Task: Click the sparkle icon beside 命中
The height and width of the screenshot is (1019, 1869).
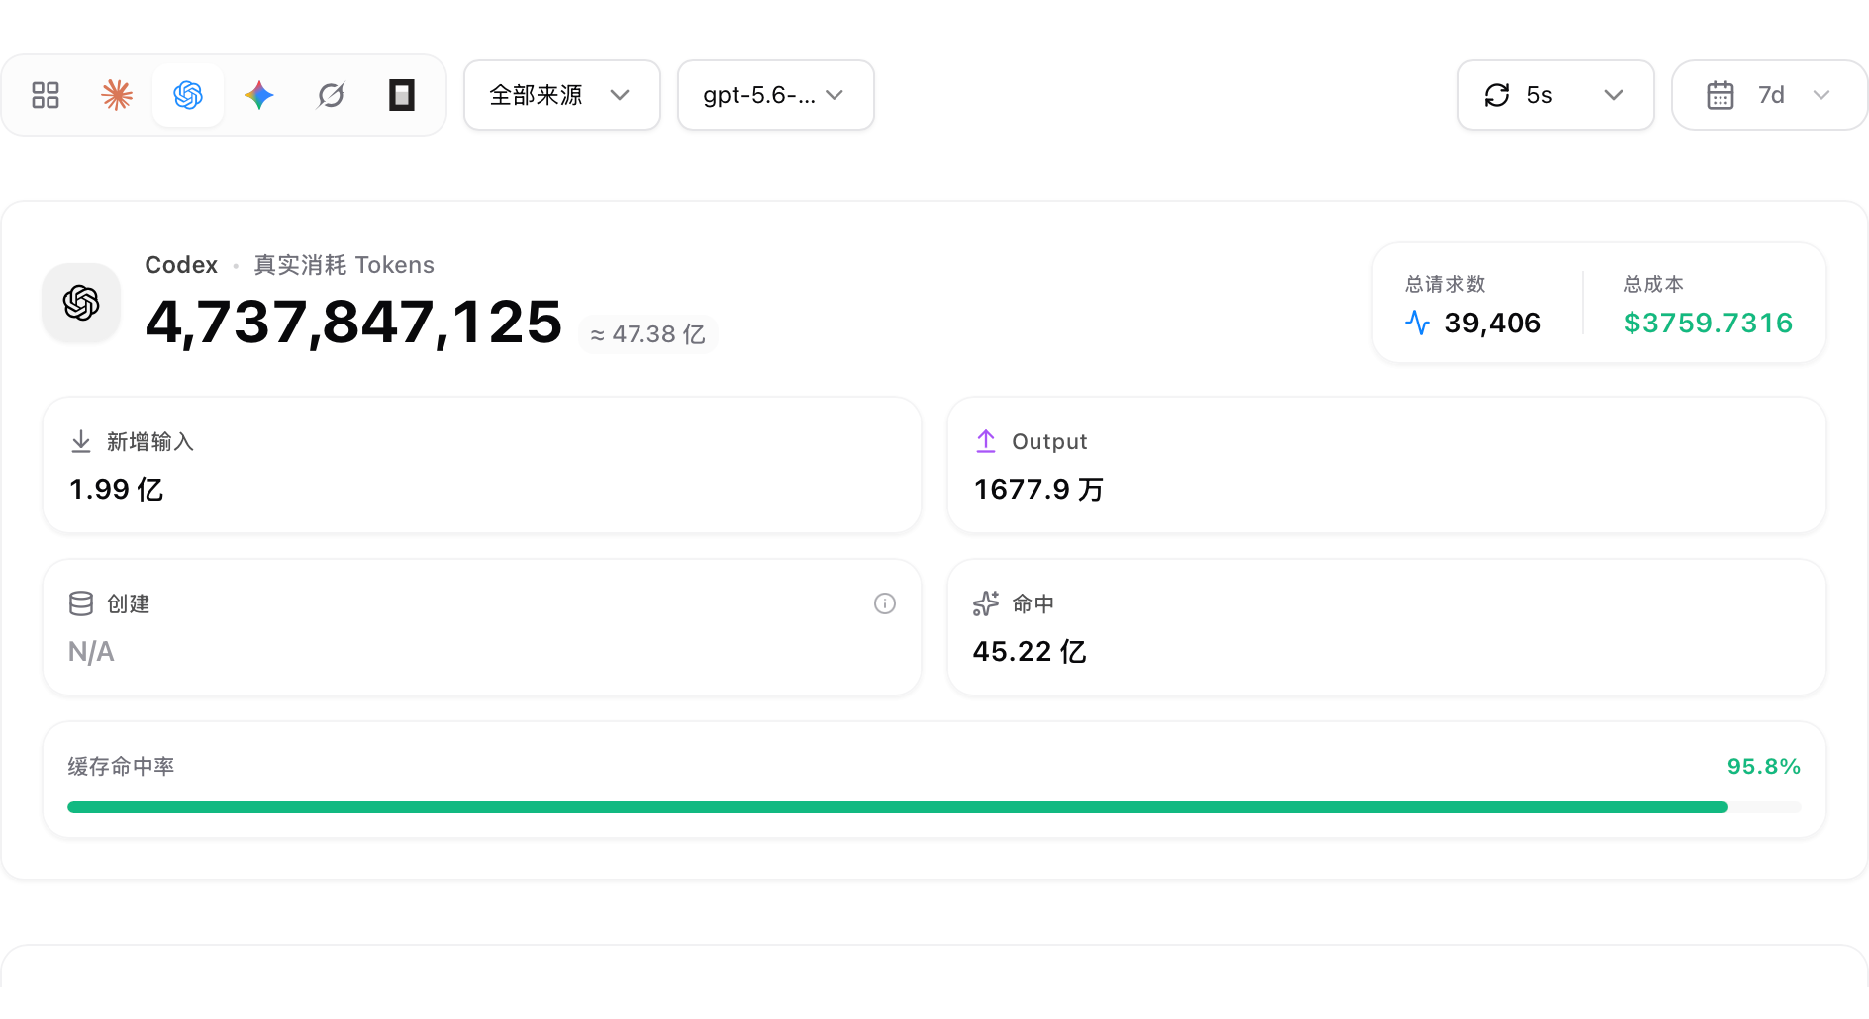Action: (986, 603)
